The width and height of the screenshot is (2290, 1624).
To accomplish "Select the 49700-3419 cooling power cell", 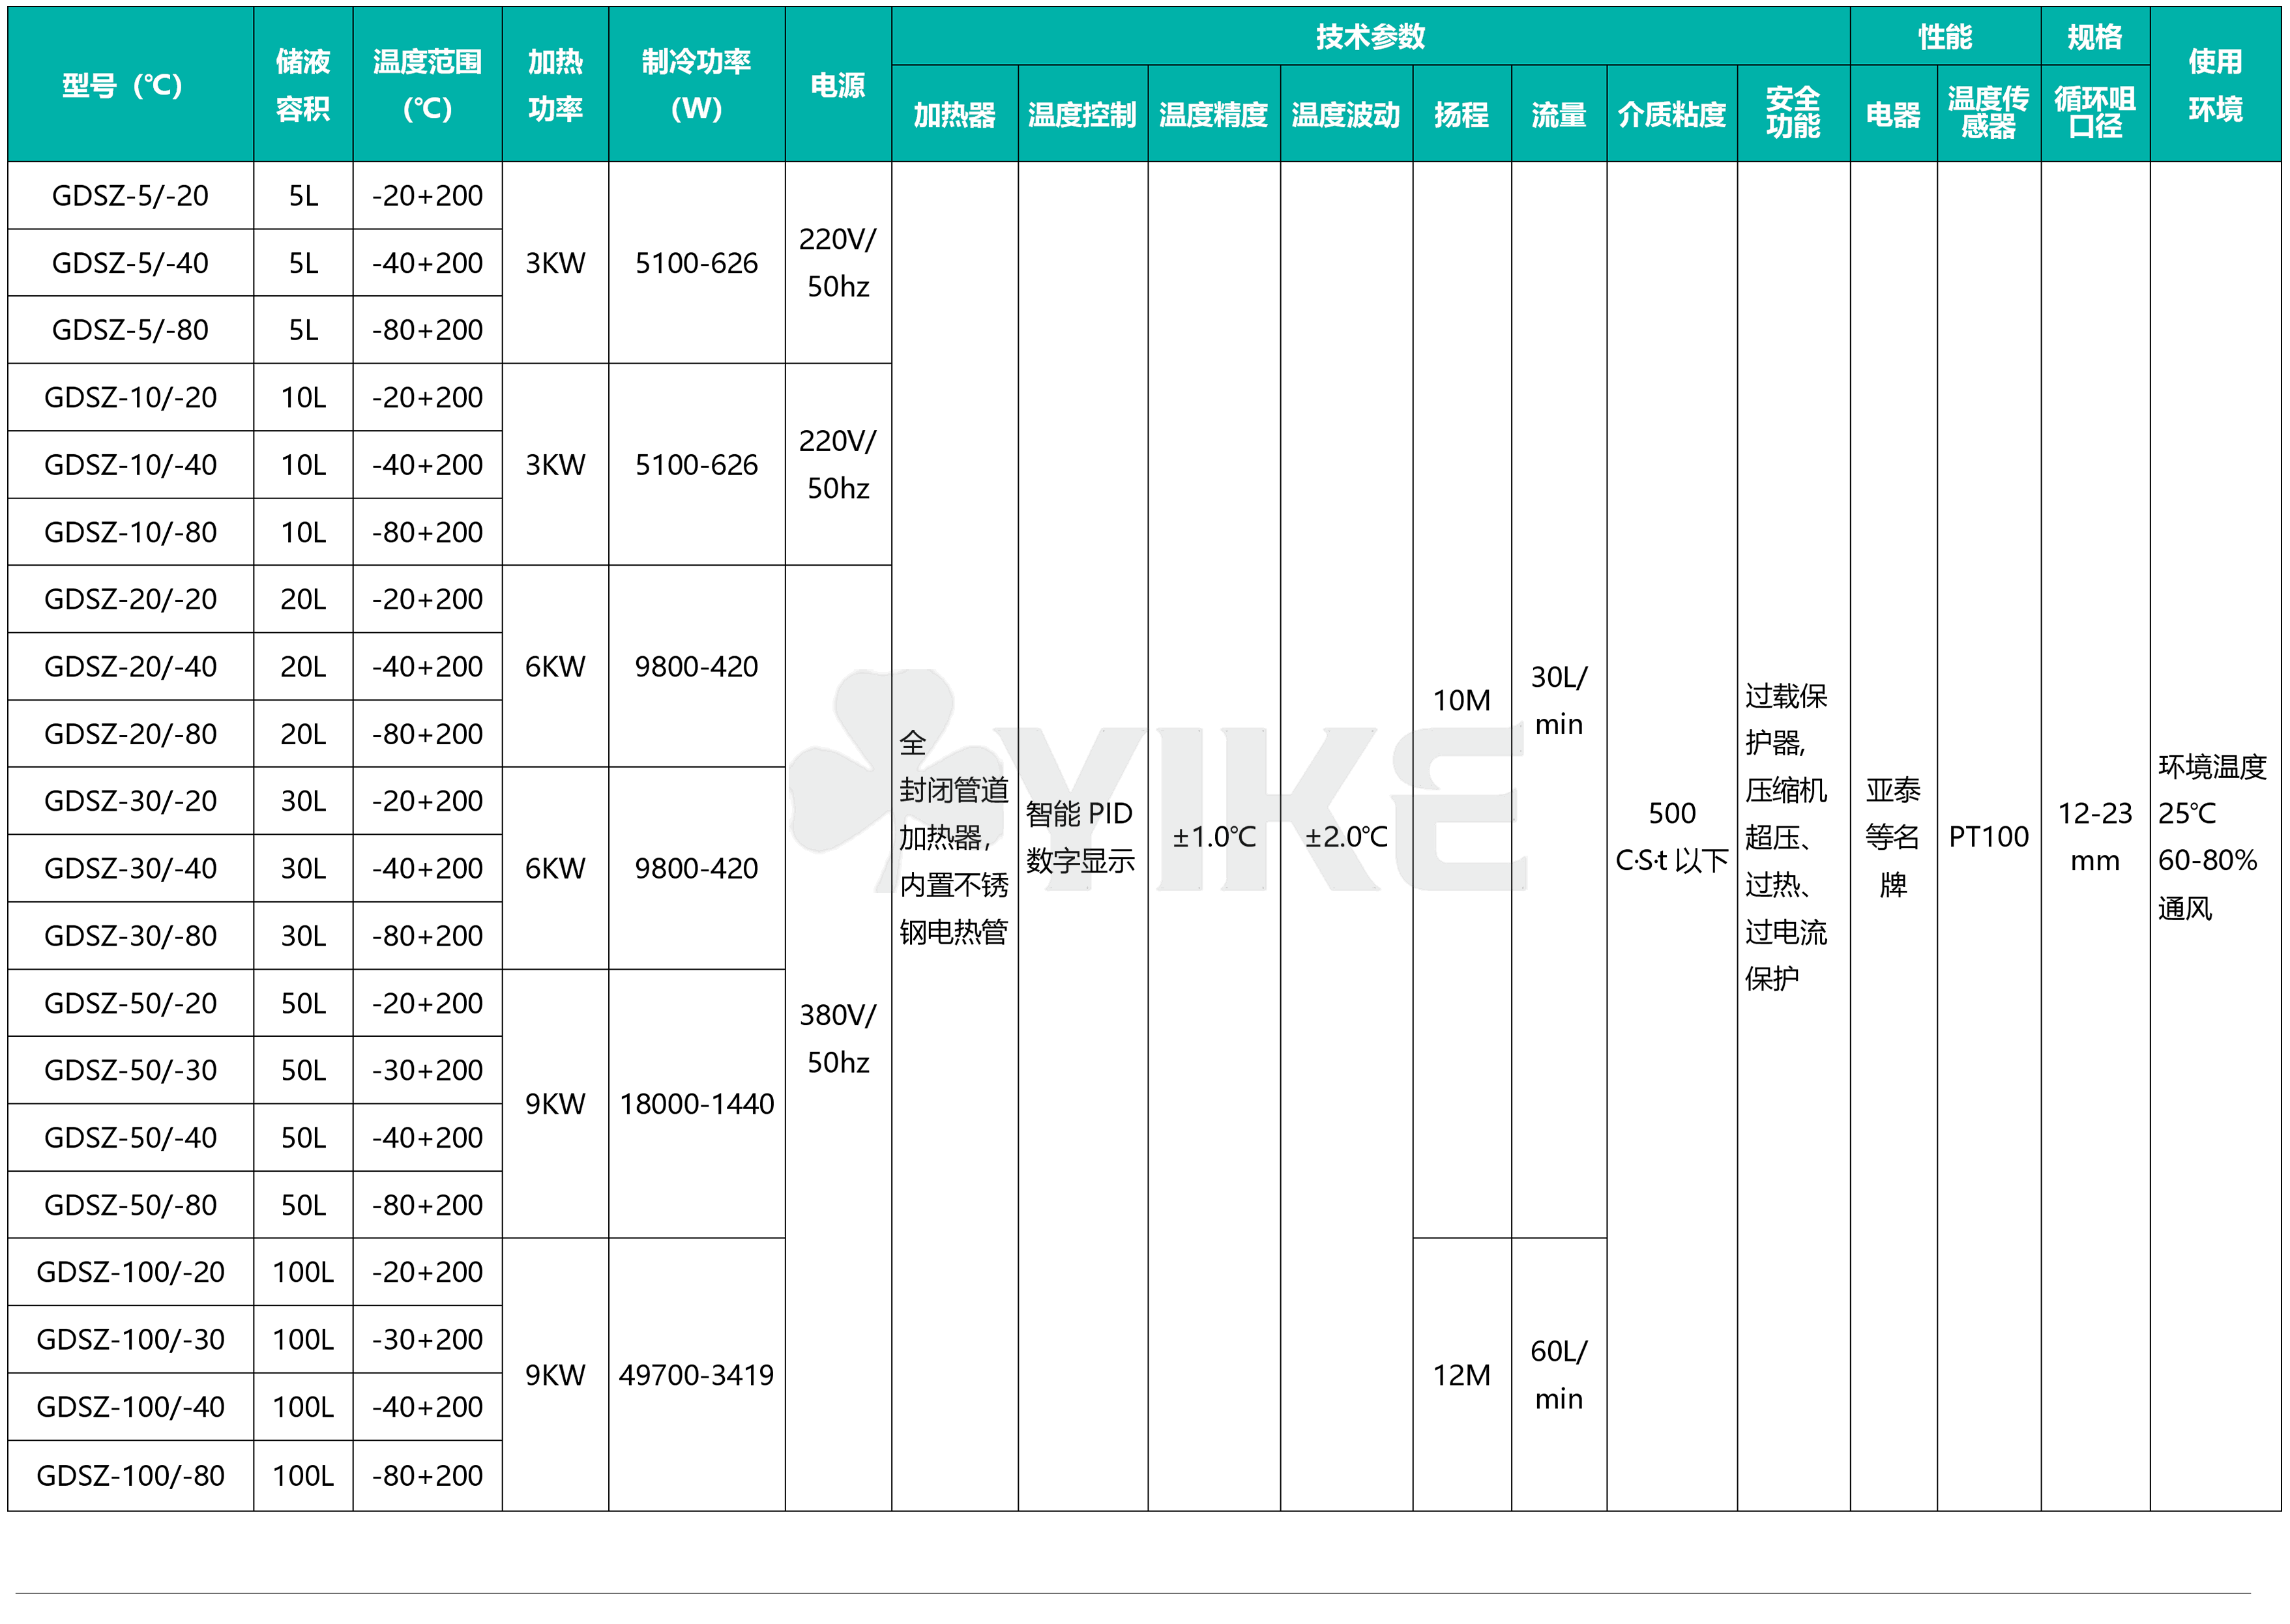I will coord(696,1375).
